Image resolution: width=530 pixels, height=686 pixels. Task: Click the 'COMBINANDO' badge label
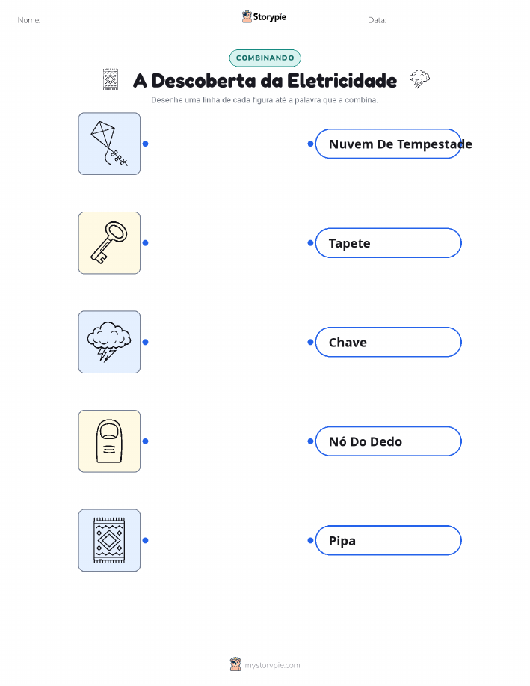[x=265, y=58]
